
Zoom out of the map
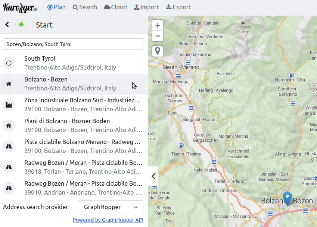pyautogui.click(x=158, y=36)
